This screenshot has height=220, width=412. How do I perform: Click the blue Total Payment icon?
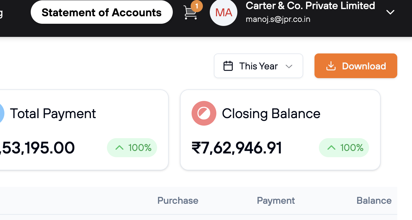[1, 113]
